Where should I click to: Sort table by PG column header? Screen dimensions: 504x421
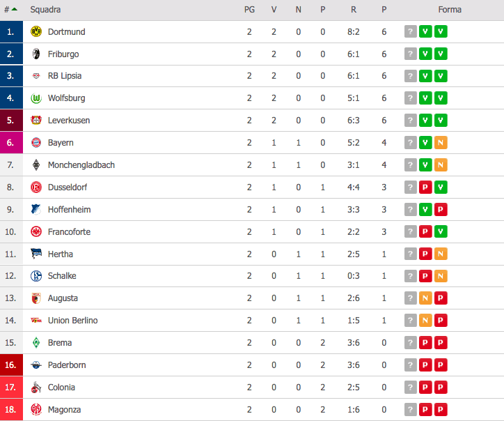[249, 10]
